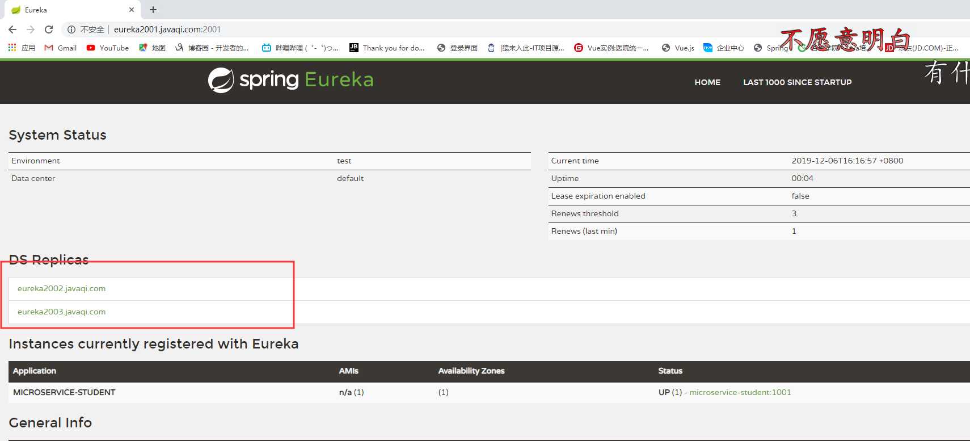Open the 登录界面 bookmark
The height and width of the screenshot is (441, 970).
click(458, 48)
